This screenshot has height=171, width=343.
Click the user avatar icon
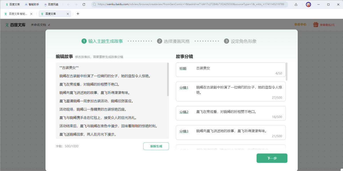pos(308,5)
